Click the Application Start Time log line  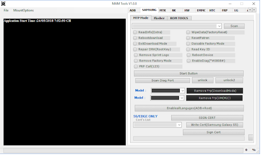[37, 21]
